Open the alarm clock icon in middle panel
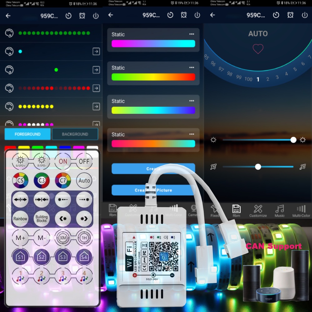 click(x=184, y=15)
